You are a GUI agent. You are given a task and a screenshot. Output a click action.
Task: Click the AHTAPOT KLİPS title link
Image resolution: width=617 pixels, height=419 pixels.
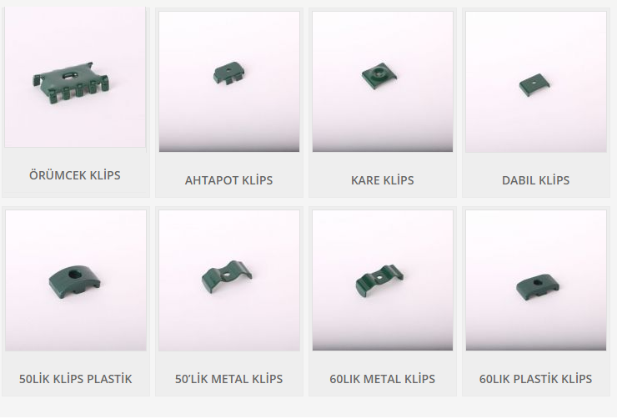click(x=228, y=180)
